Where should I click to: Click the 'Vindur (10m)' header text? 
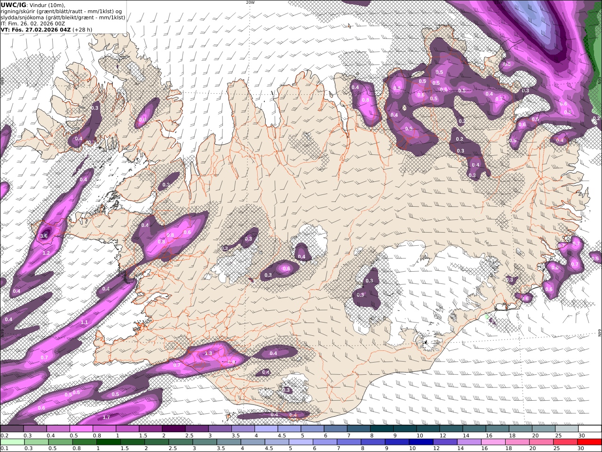(x=47, y=5)
